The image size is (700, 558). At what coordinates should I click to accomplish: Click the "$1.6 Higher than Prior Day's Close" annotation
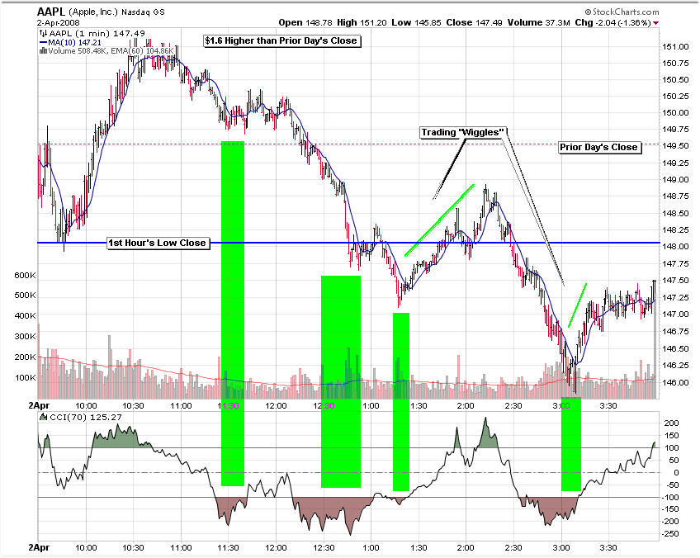281,40
